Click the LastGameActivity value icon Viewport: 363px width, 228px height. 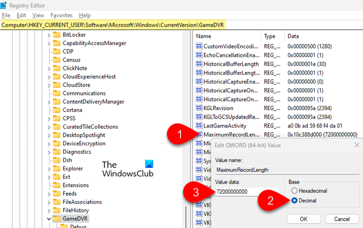click(199, 125)
